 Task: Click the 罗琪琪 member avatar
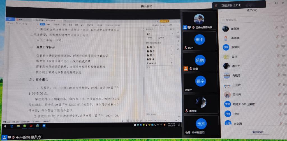point(226,47)
